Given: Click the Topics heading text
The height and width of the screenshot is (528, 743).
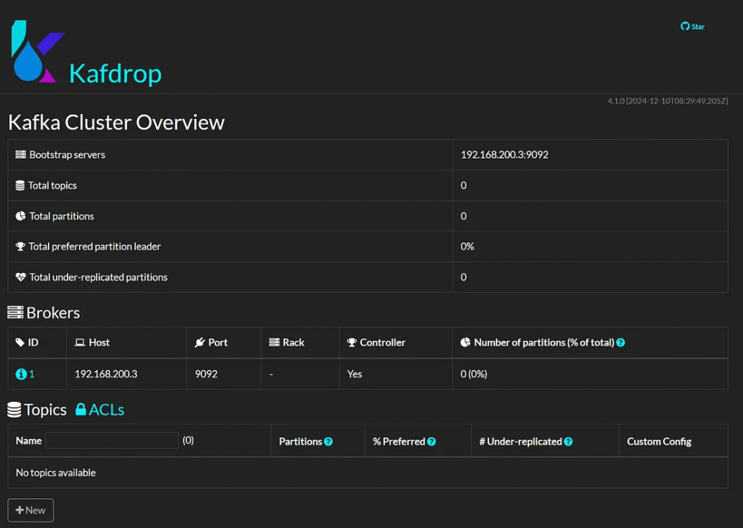Looking at the screenshot, I should [x=46, y=410].
